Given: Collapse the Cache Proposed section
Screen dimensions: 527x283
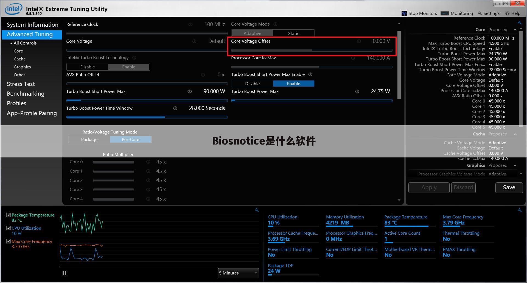Looking at the screenshot, I should (515, 134).
